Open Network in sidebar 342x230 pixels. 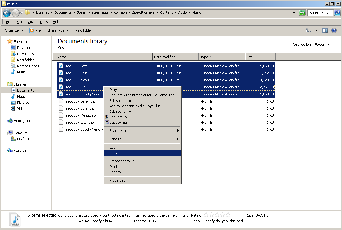pos(20,151)
